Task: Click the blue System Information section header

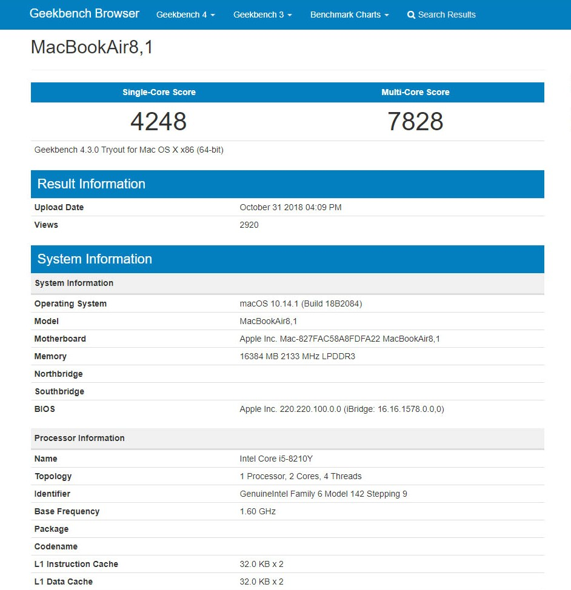Action: 287,259
